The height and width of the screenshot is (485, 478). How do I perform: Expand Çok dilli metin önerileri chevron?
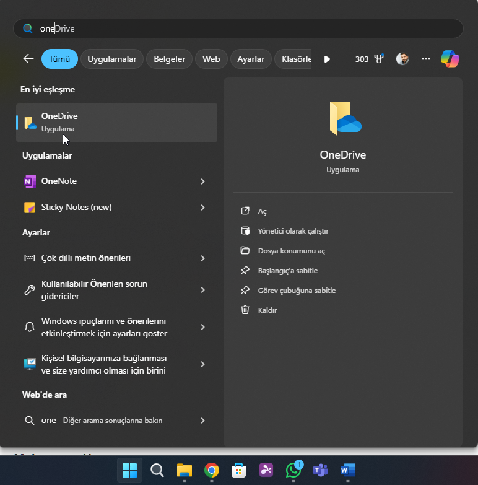click(x=202, y=258)
